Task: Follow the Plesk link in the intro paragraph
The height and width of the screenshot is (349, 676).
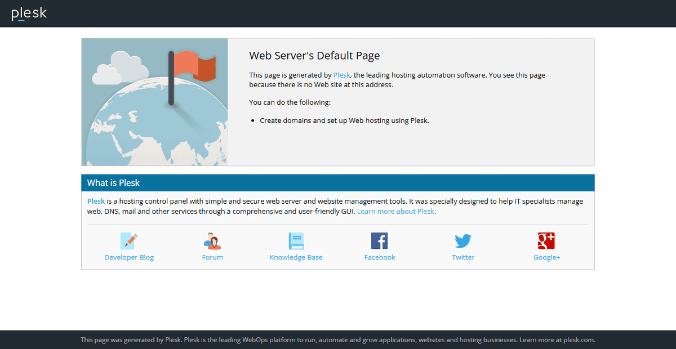Action: click(342, 75)
